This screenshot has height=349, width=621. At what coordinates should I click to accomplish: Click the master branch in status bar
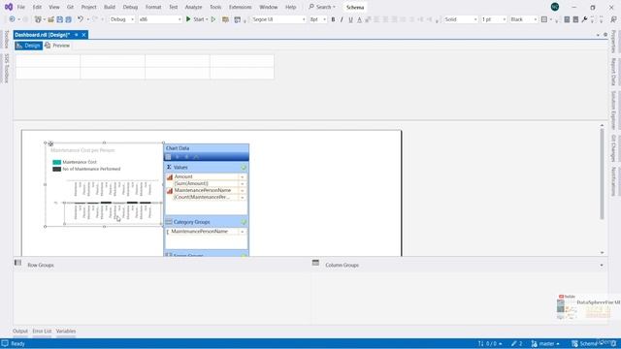point(545,343)
